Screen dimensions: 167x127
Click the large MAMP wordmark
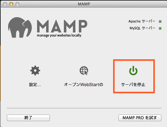pyautogui.click(x=62, y=26)
